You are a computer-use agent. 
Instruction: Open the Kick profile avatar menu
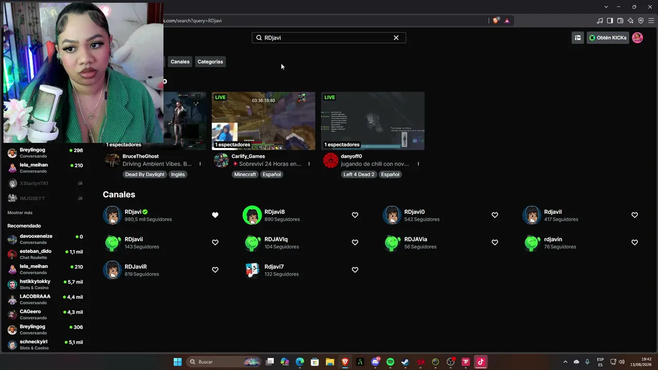coord(637,38)
